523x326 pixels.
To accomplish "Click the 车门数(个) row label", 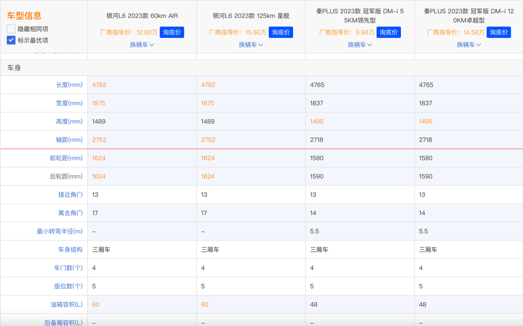I will (x=68, y=268).
